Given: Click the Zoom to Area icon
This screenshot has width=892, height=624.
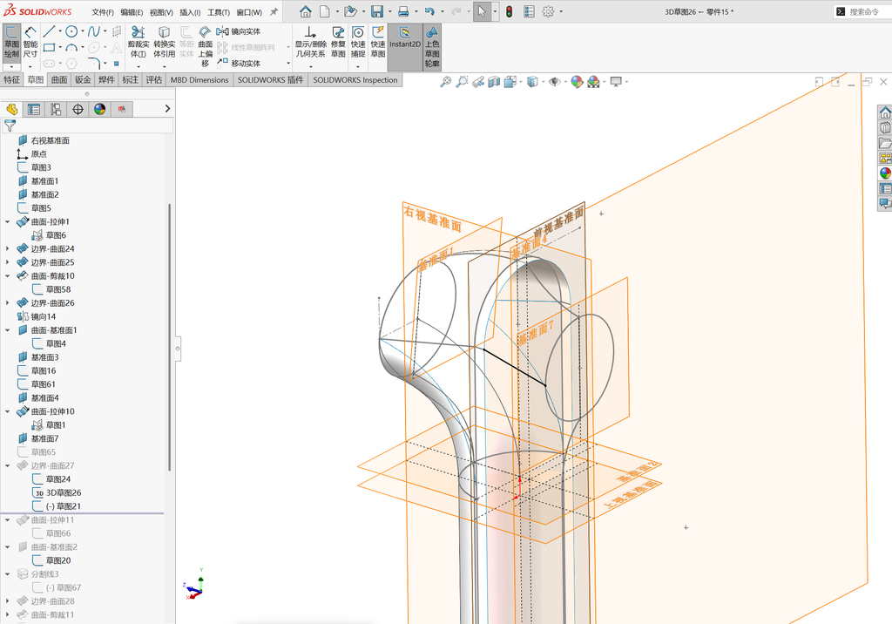Looking at the screenshot, I should [x=462, y=82].
